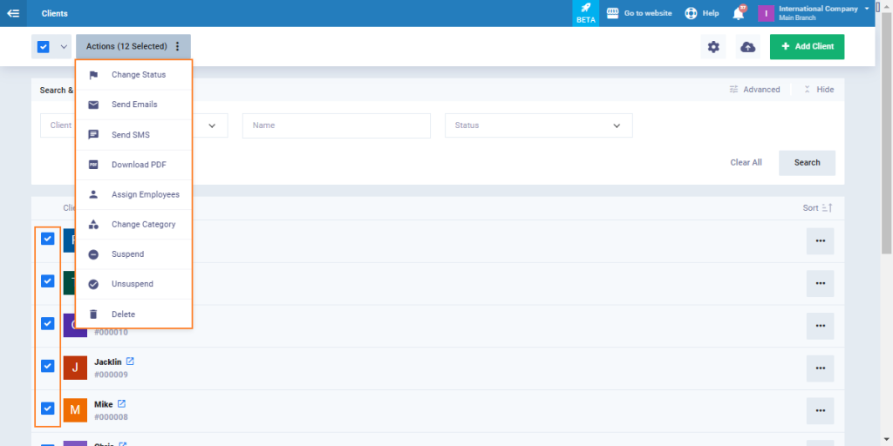Expand the select-all dropdown chevron
893x446 pixels.
[63, 47]
